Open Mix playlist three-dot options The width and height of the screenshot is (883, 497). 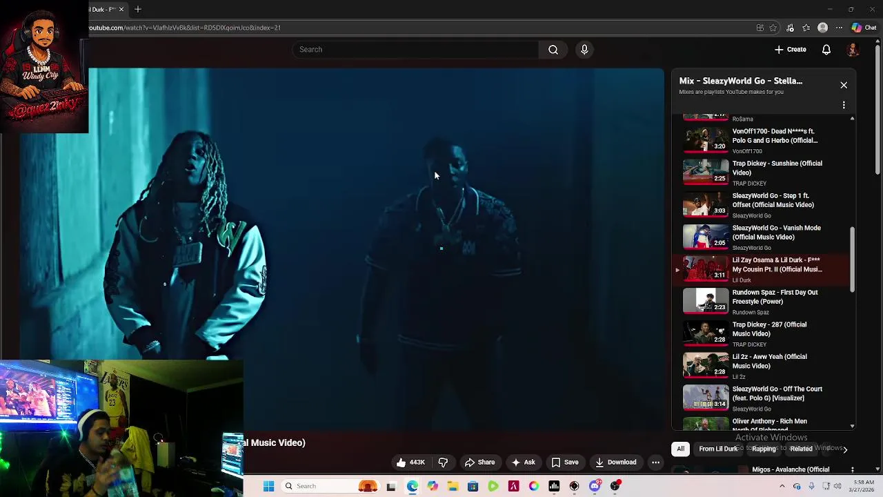click(x=844, y=106)
